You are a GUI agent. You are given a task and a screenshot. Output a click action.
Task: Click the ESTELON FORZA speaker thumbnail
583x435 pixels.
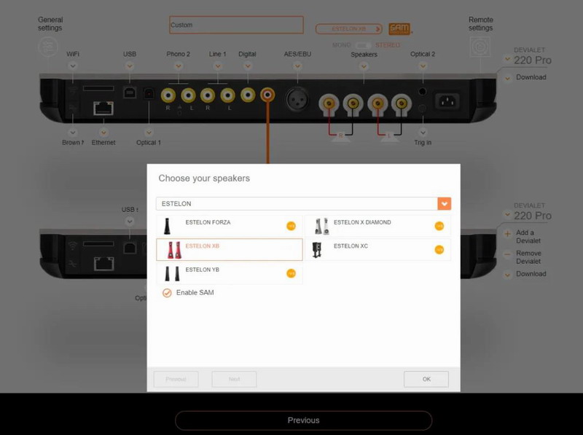pos(168,226)
